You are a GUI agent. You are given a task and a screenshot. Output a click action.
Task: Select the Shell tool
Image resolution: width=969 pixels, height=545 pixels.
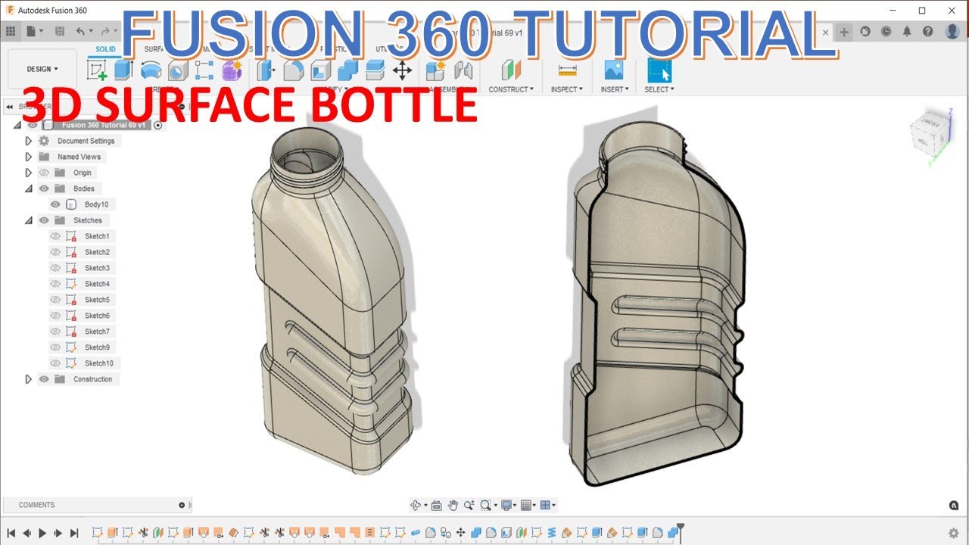(x=320, y=71)
